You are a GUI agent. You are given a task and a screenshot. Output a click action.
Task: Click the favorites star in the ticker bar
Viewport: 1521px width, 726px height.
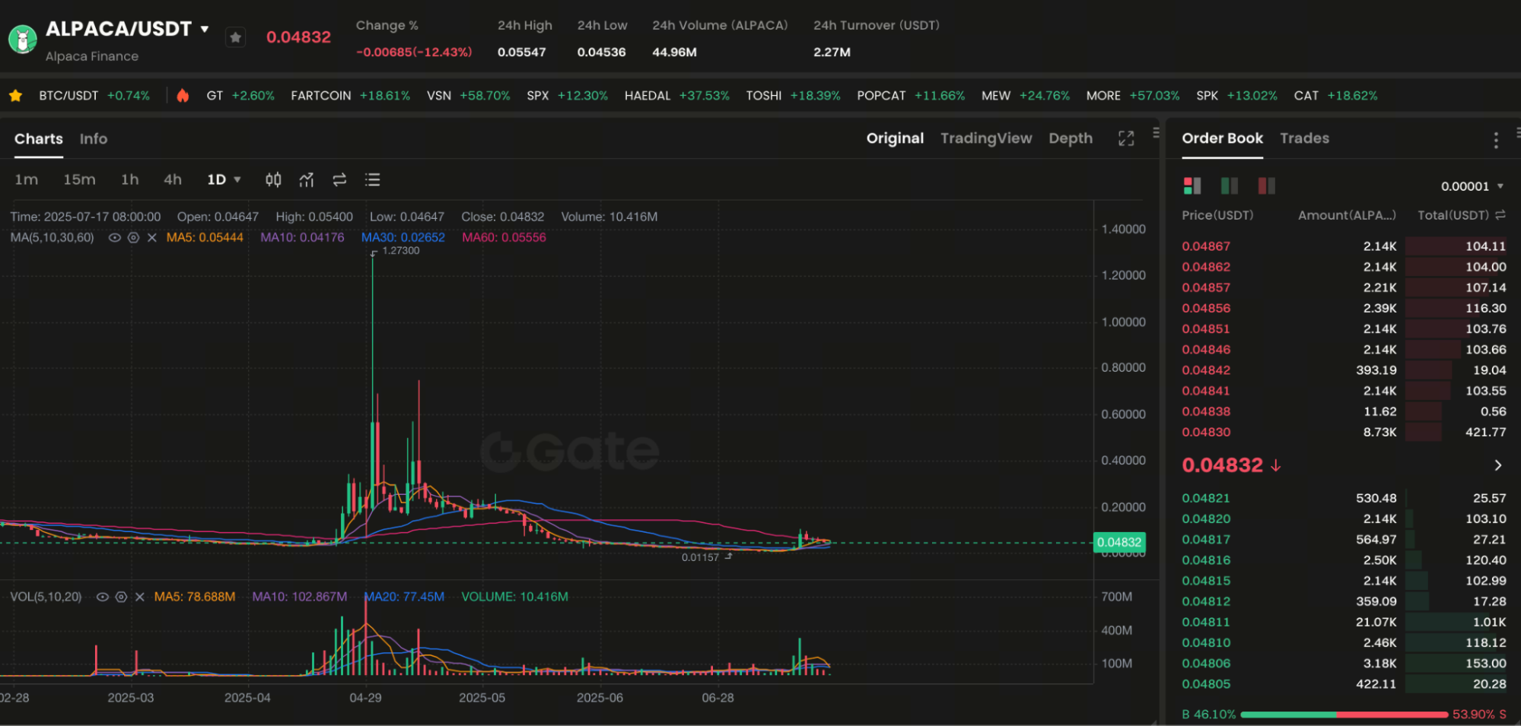tap(15, 96)
